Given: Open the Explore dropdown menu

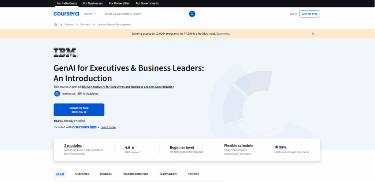Looking at the screenshot, I should [89, 14].
